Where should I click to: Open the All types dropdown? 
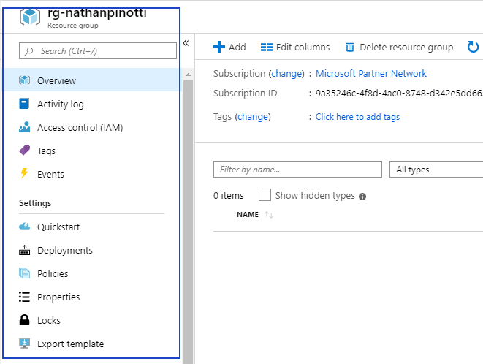tap(436, 170)
